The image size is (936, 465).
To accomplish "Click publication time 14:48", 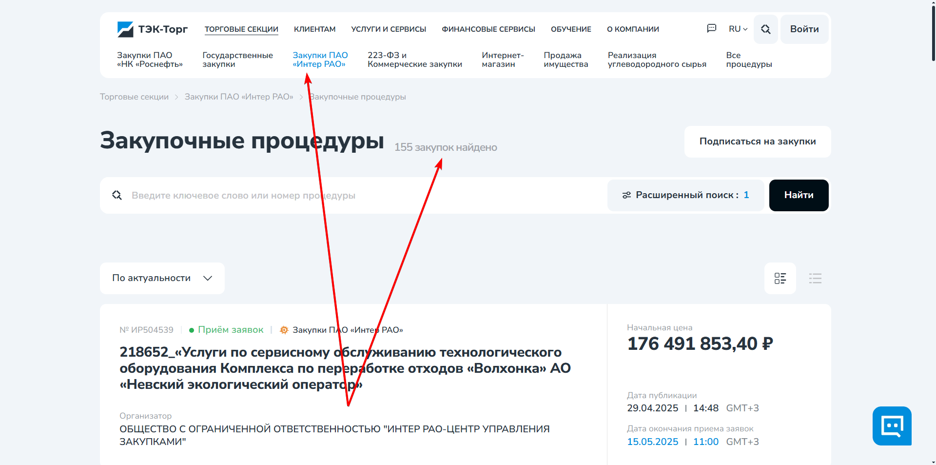I will (x=706, y=408).
